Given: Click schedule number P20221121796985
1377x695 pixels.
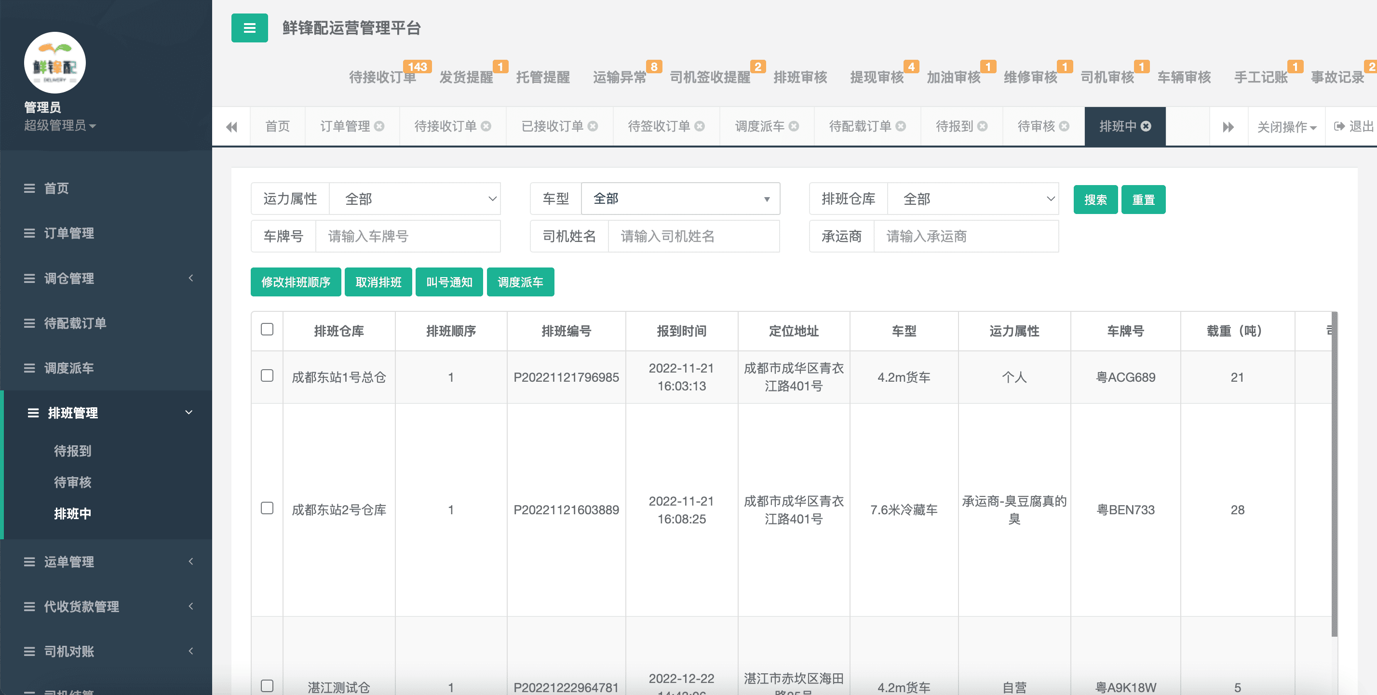Looking at the screenshot, I should pyautogui.click(x=566, y=377).
